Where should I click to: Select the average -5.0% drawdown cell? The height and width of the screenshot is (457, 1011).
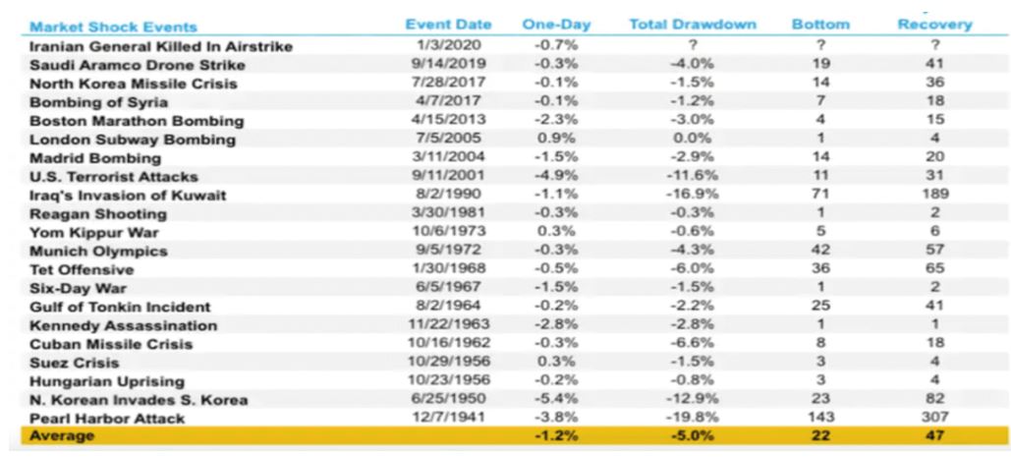672,436
